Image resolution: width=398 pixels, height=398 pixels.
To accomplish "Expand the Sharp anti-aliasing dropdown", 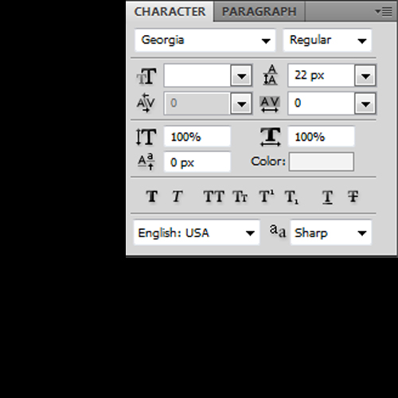I will coord(331,232).
